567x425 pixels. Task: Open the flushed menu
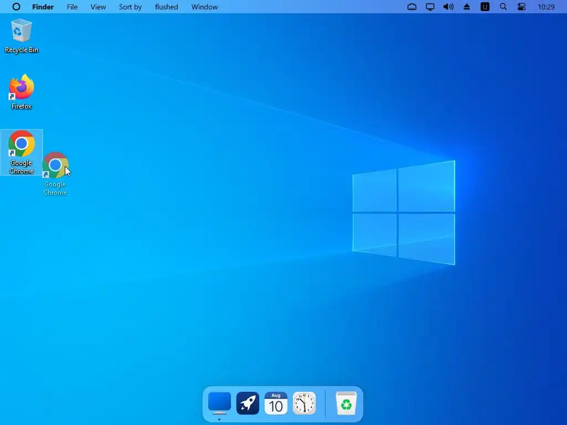tap(166, 7)
